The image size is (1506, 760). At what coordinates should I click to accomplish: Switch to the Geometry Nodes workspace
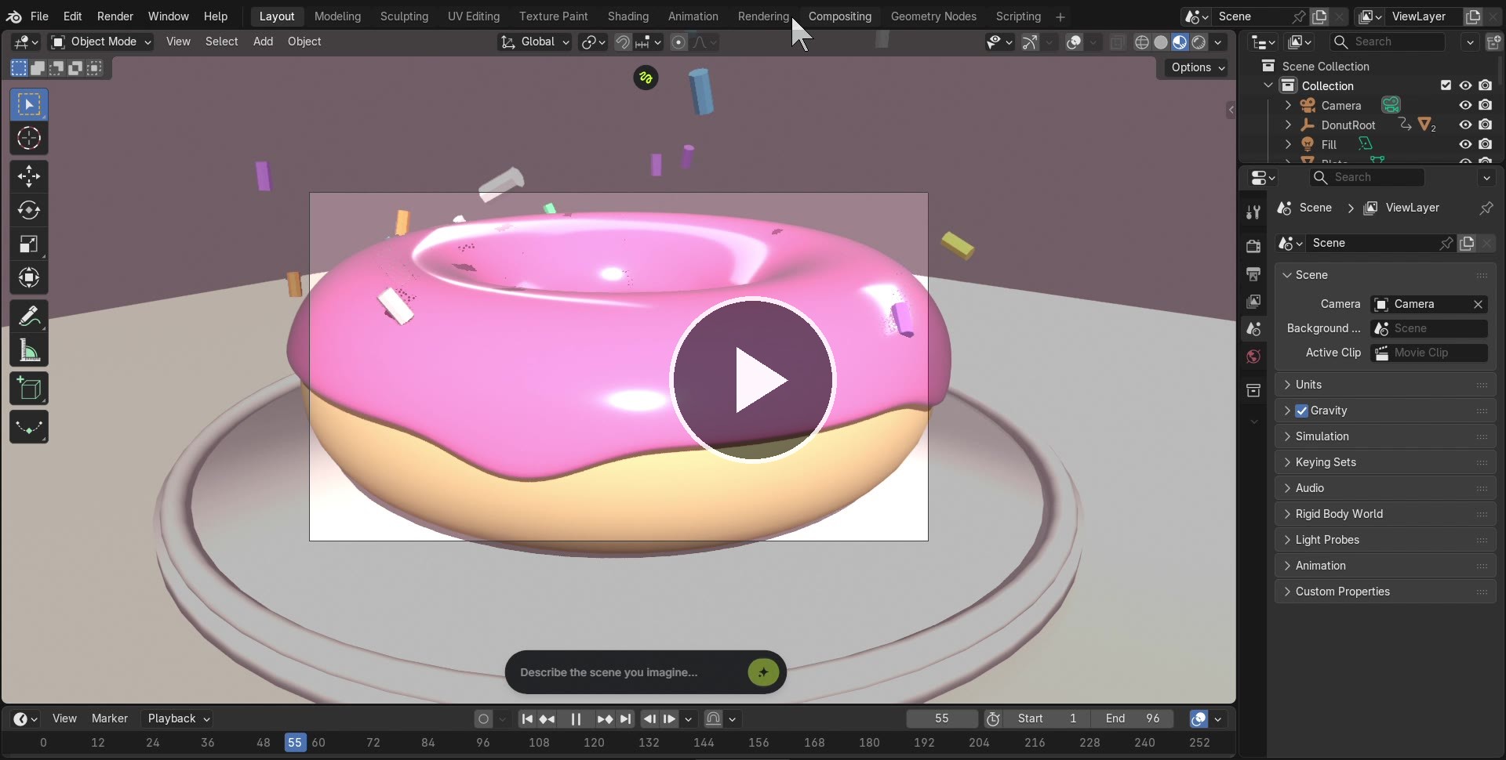pos(933,16)
